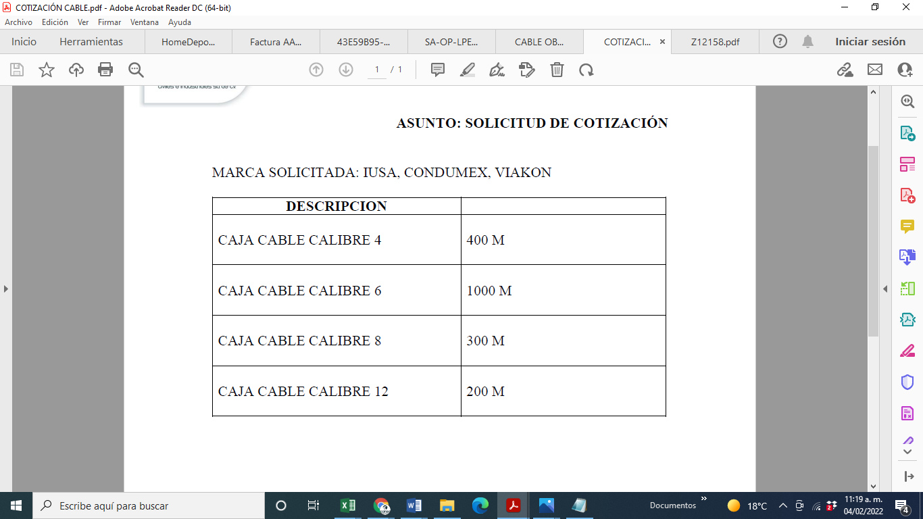The width and height of the screenshot is (923, 519).
Task: Open Word from the taskbar
Action: [414, 505]
